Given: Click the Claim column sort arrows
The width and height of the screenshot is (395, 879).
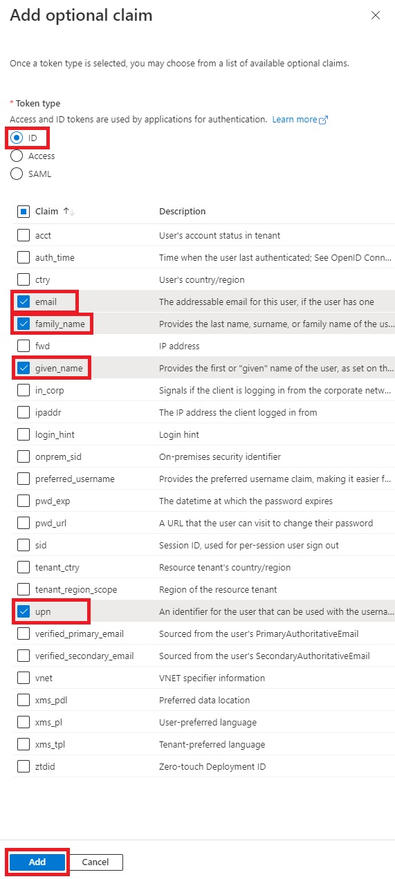Looking at the screenshot, I should point(69,212).
